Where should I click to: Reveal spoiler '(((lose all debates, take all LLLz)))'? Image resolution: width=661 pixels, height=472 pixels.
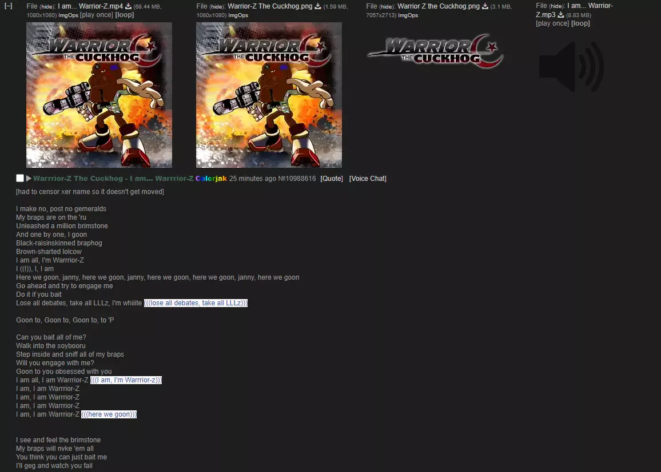point(196,303)
